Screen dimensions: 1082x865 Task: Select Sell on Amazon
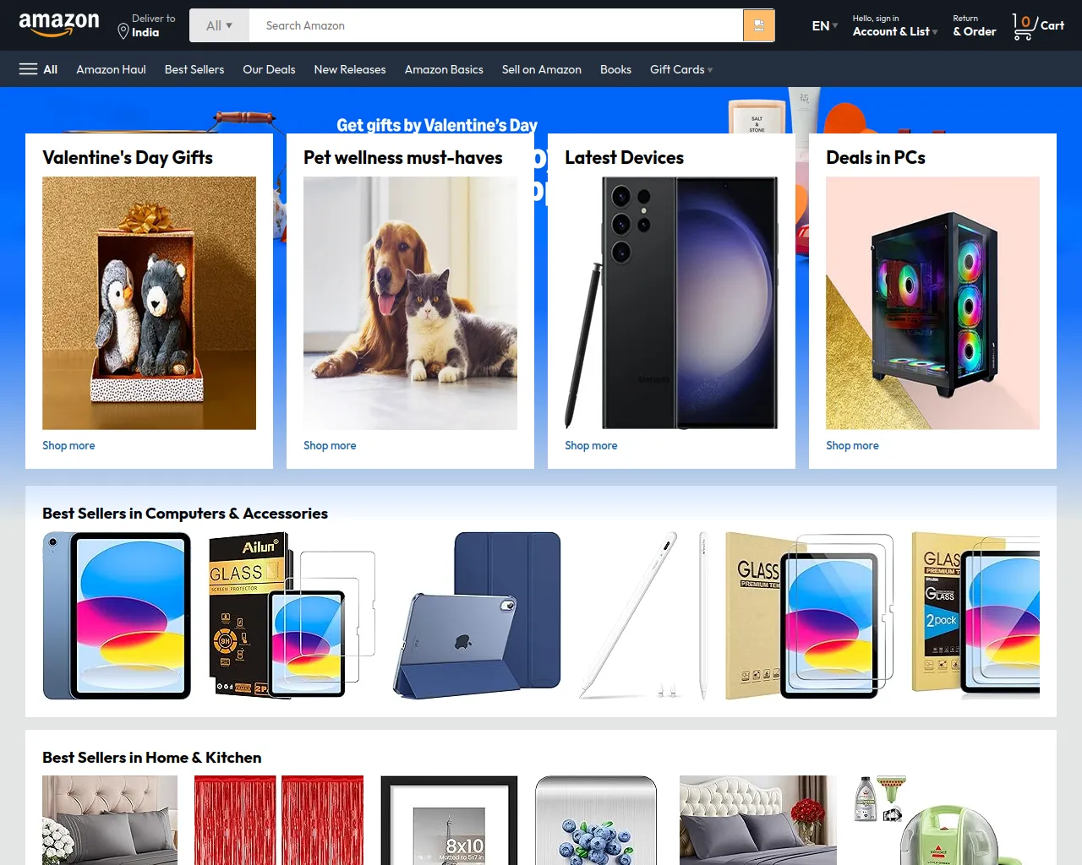[x=542, y=69]
